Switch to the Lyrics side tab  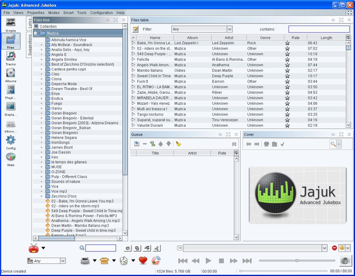coord(29,23)
